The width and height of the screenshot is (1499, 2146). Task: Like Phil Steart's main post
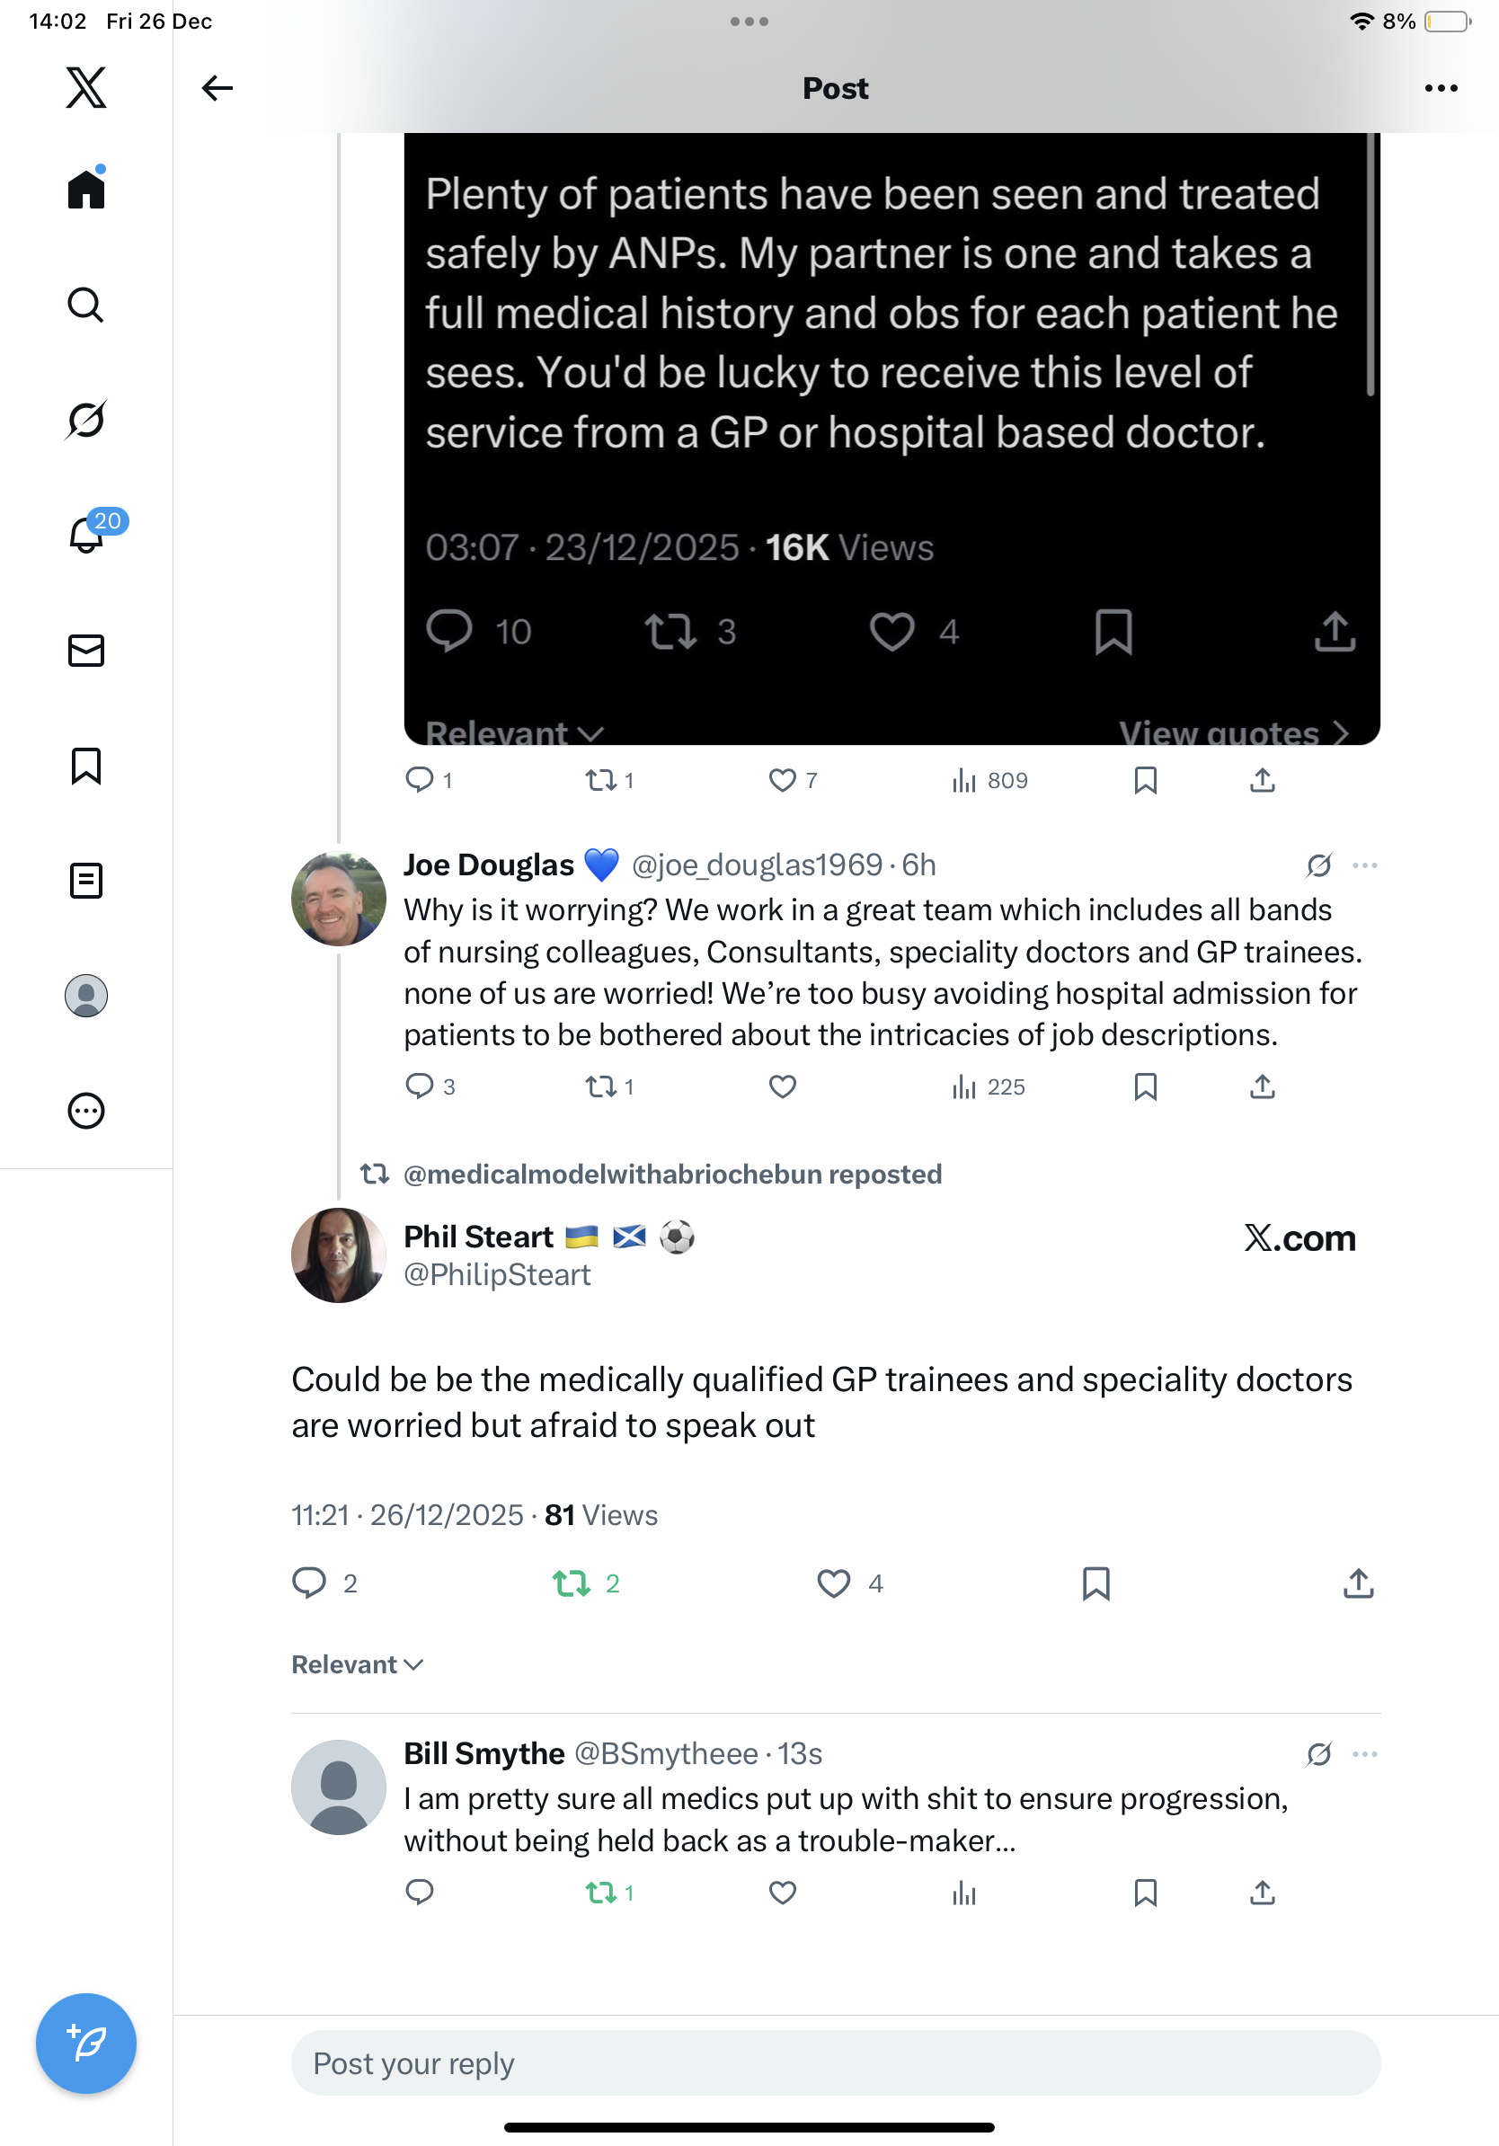pos(833,1583)
